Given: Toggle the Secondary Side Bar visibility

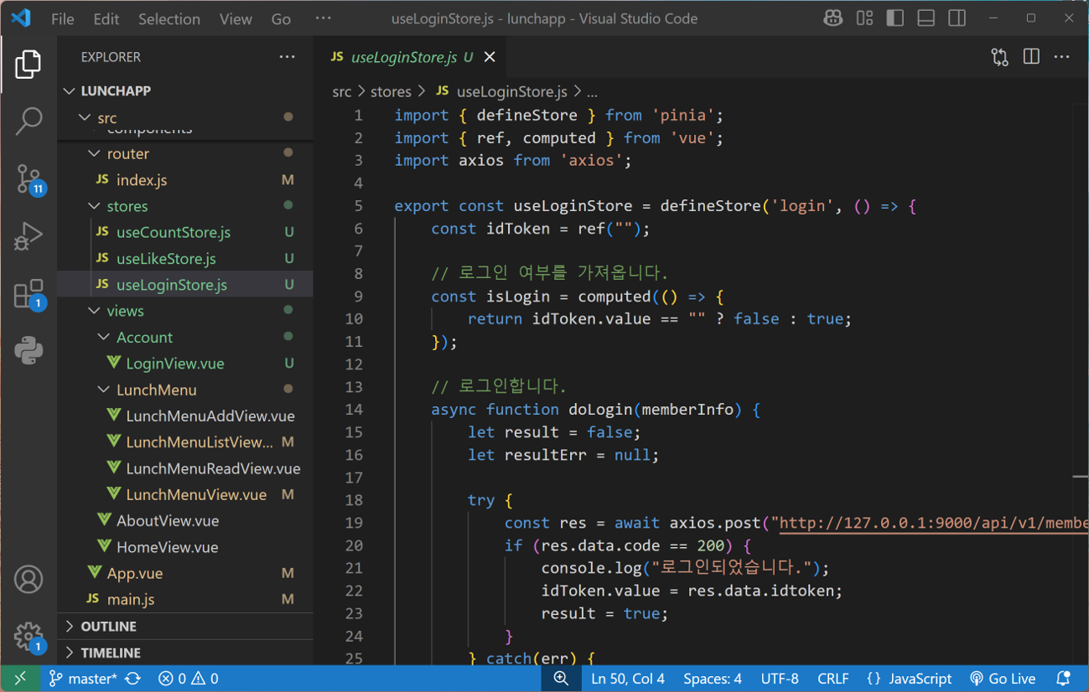Looking at the screenshot, I should pos(957,18).
